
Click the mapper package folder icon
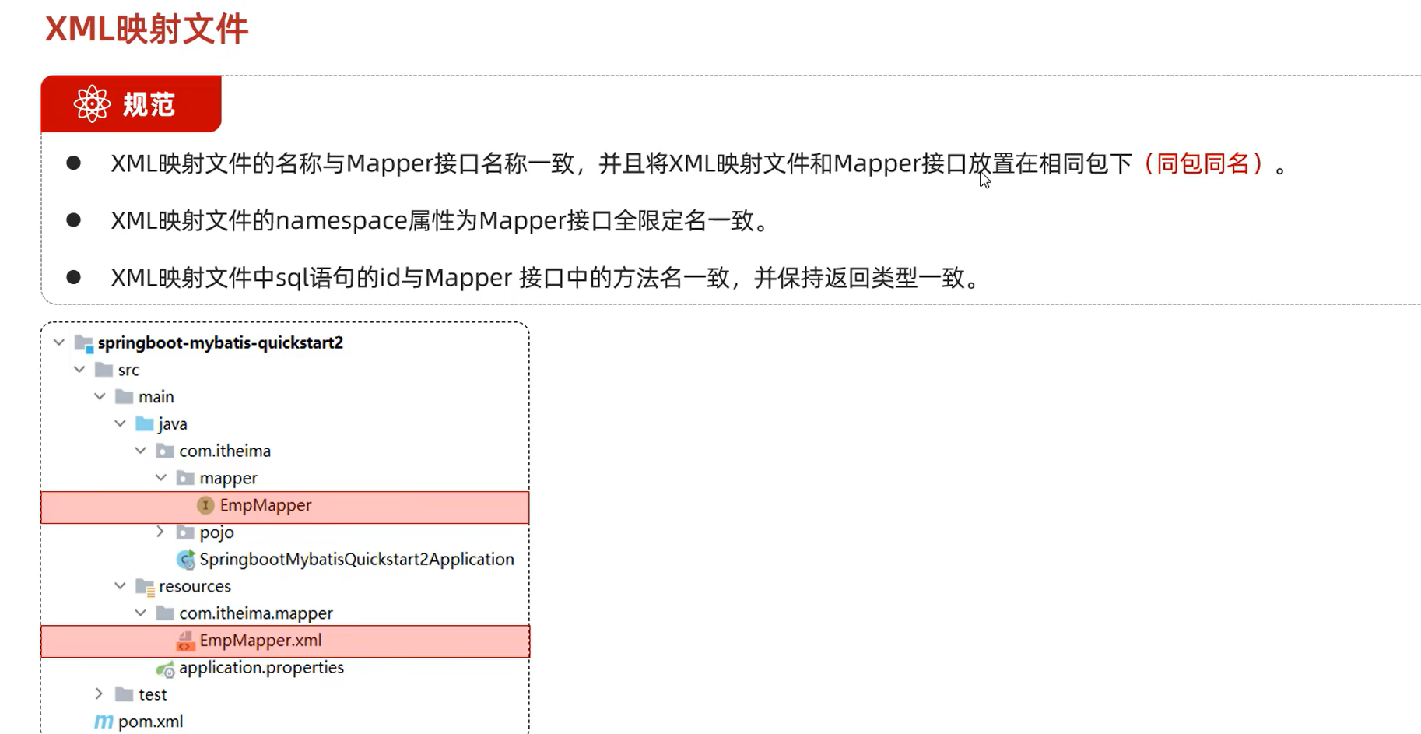tap(185, 478)
